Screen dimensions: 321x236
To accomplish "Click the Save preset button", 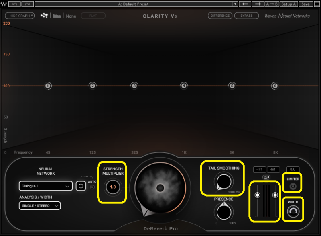I will [x=305, y=4].
